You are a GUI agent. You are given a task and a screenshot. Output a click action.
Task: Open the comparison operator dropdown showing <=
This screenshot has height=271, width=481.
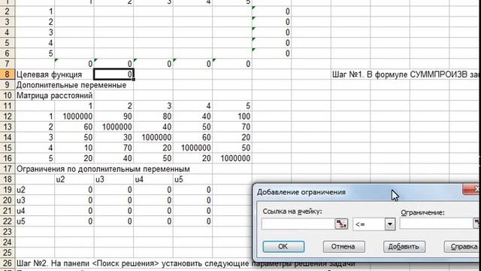tap(389, 224)
